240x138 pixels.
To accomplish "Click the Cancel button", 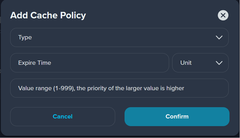I will 63,117.
